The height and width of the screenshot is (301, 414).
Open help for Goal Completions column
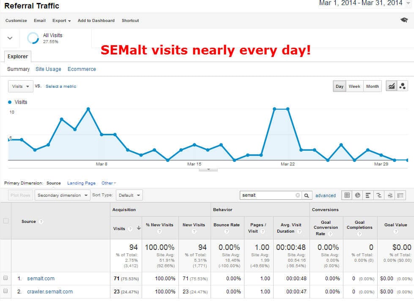coord(359,234)
